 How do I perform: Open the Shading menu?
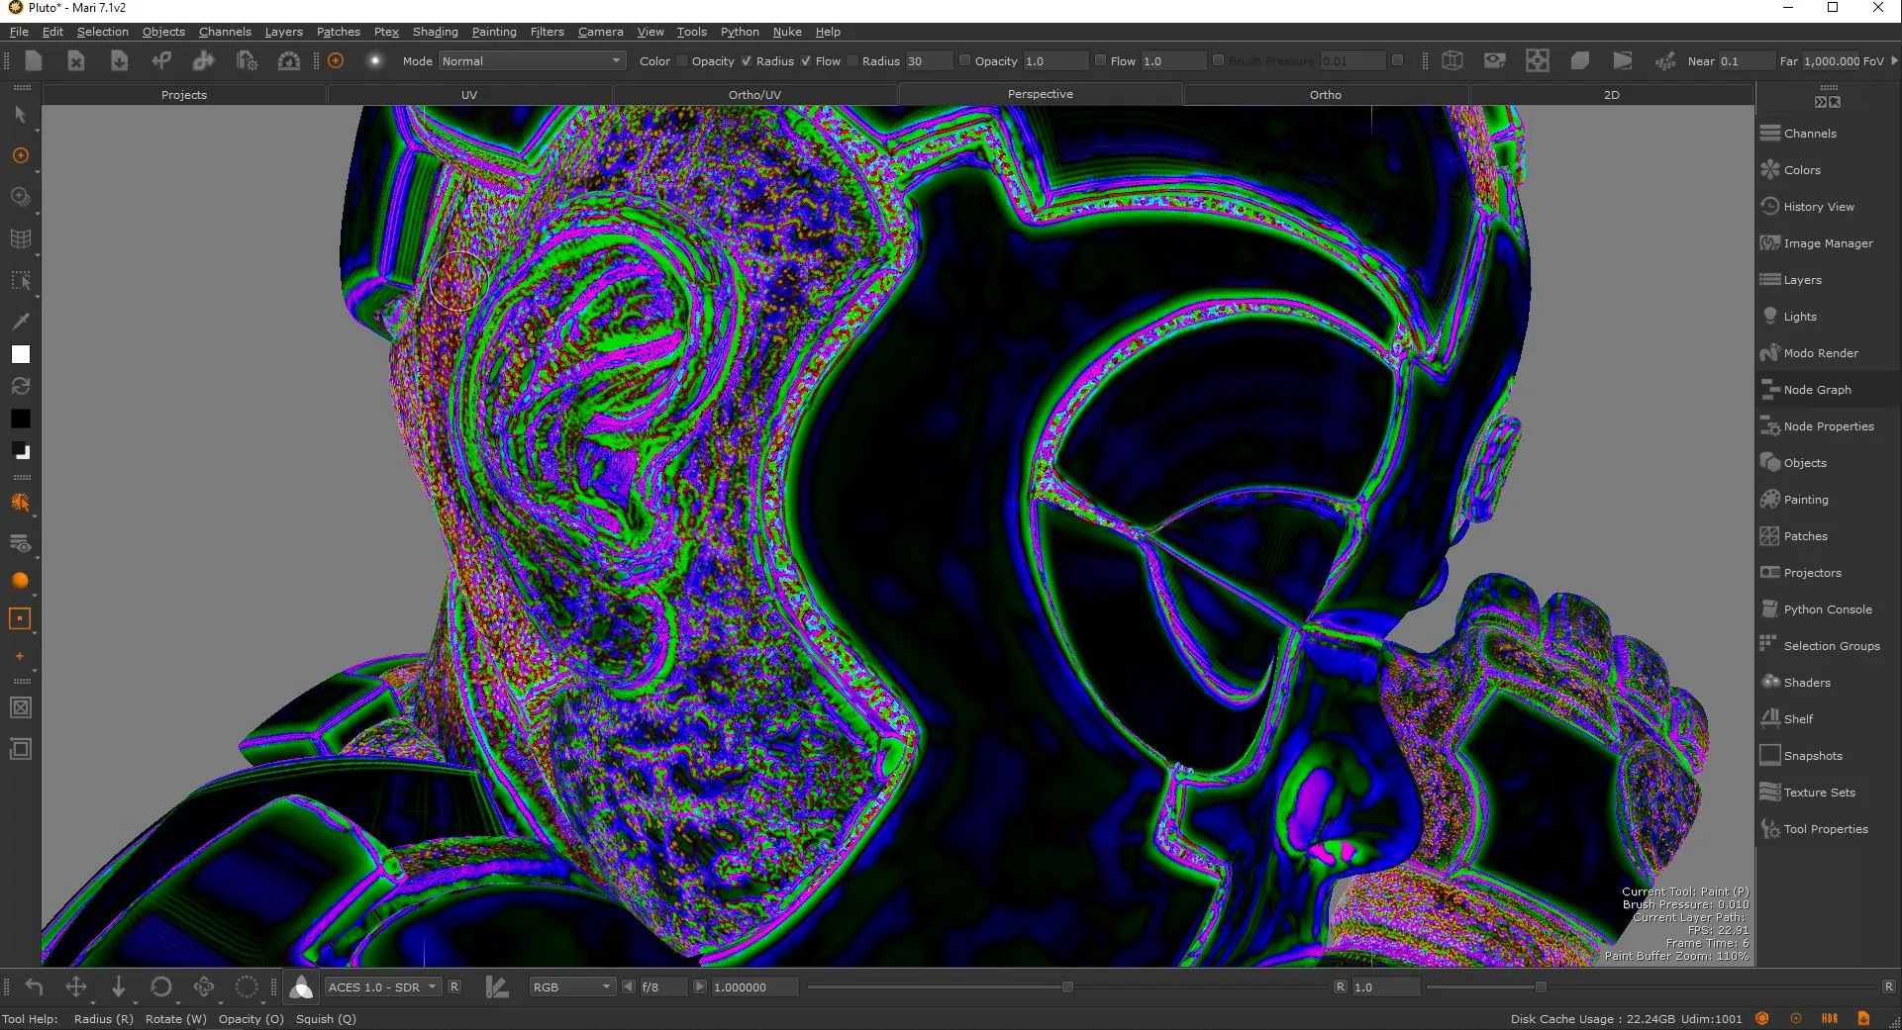[436, 32]
